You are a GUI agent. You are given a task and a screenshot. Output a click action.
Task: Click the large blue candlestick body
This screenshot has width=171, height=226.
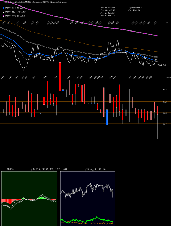tap(107, 117)
